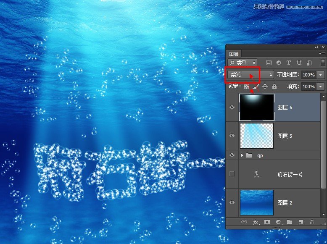Image resolution: width=327 pixels, height=244 pixels.
Task: Show the 府右街一号 text layer
Action: click(232, 174)
